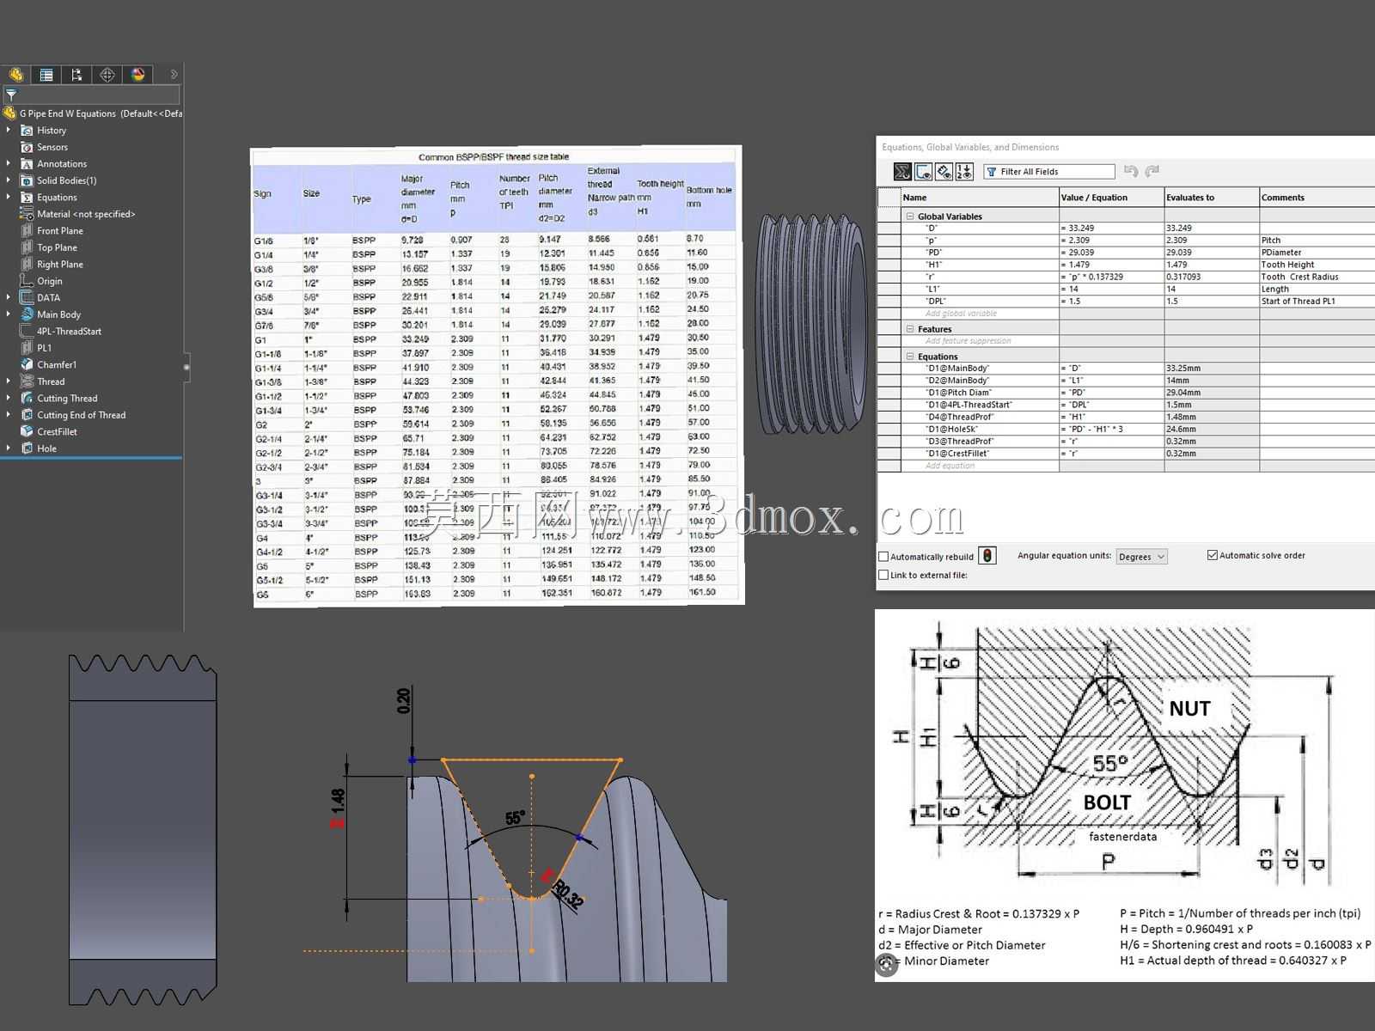Open the DisplayManager color sphere tab

coord(138,75)
